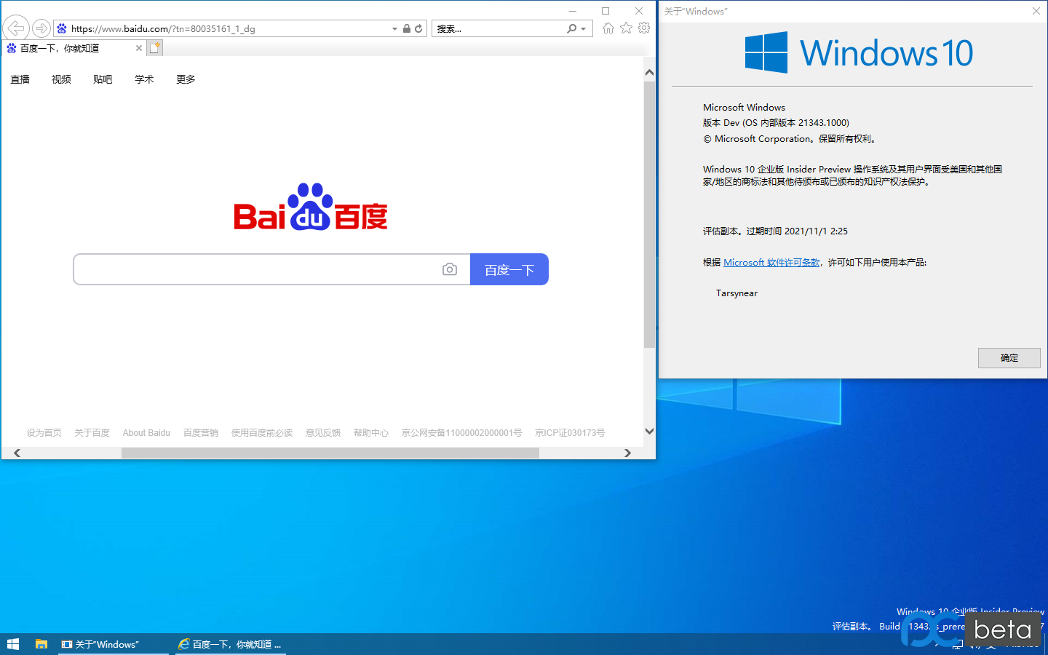Open File Explorer from the taskbar
The width and height of the screenshot is (1048, 655).
pyautogui.click(x=41, y=644)
